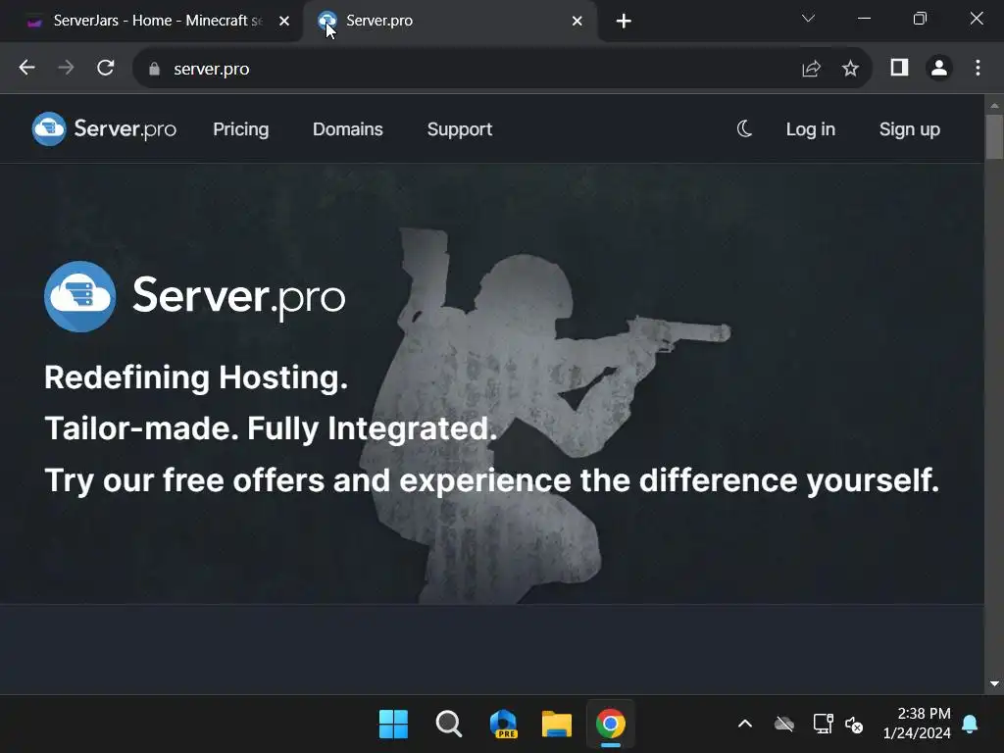Click the page scrollbar thumb
This screenshot has width=1004, height=753.
pyautogui.click(x=994, y=136)
